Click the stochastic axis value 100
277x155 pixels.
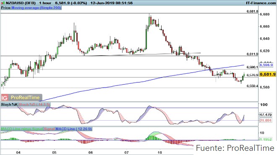click(264, 105)
